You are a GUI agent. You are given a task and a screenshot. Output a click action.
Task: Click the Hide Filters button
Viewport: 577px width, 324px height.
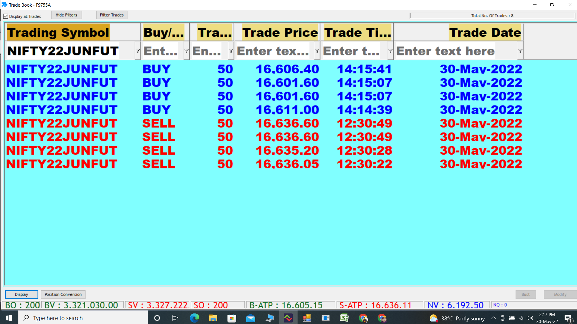(66, 15)
